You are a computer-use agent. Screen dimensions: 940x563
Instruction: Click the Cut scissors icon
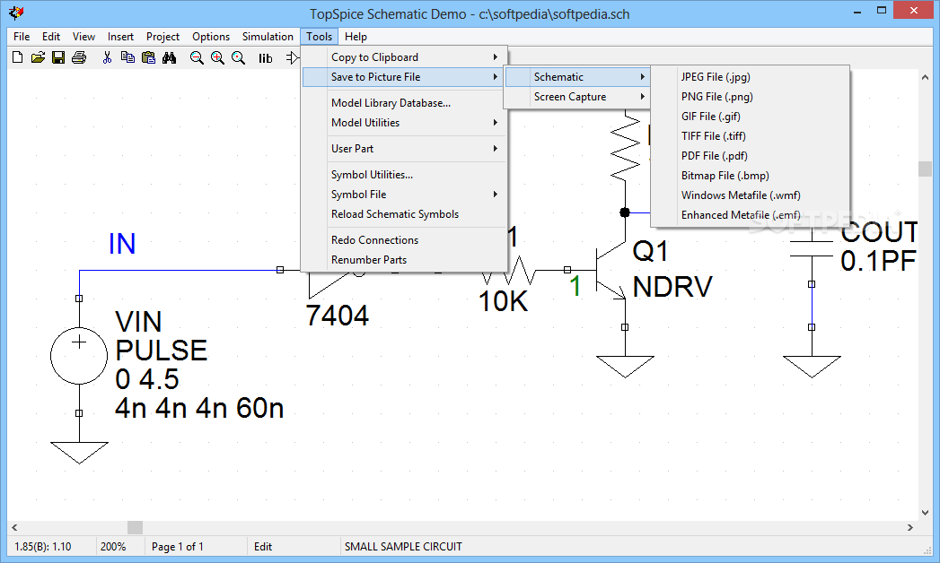[x=108, y=57]
